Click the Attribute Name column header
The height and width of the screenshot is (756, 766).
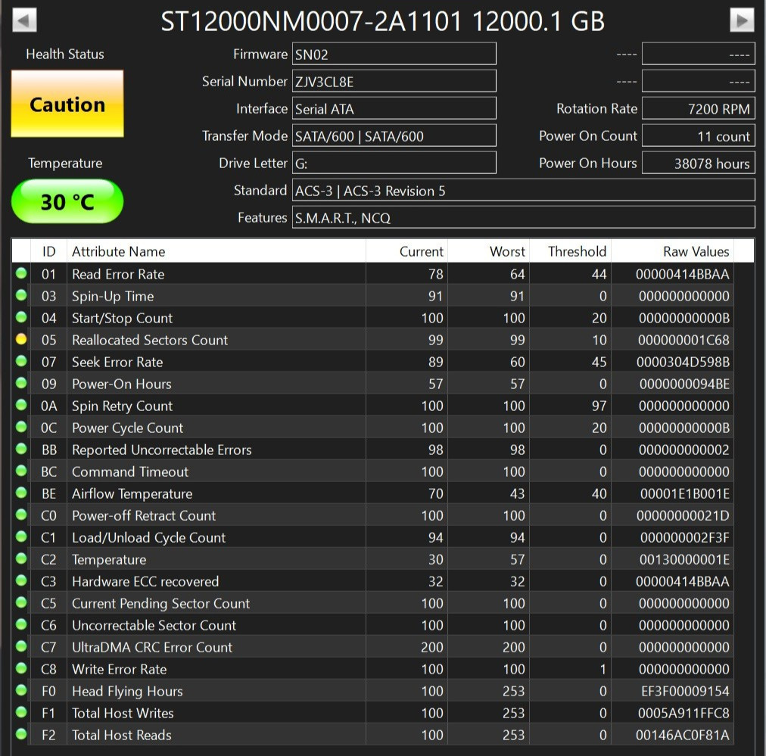coord(216,251)
